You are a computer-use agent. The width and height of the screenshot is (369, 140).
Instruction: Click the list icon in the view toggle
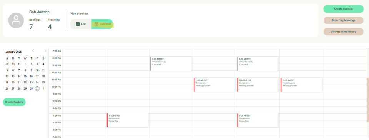pyautogui.click(x=78, y=24)
